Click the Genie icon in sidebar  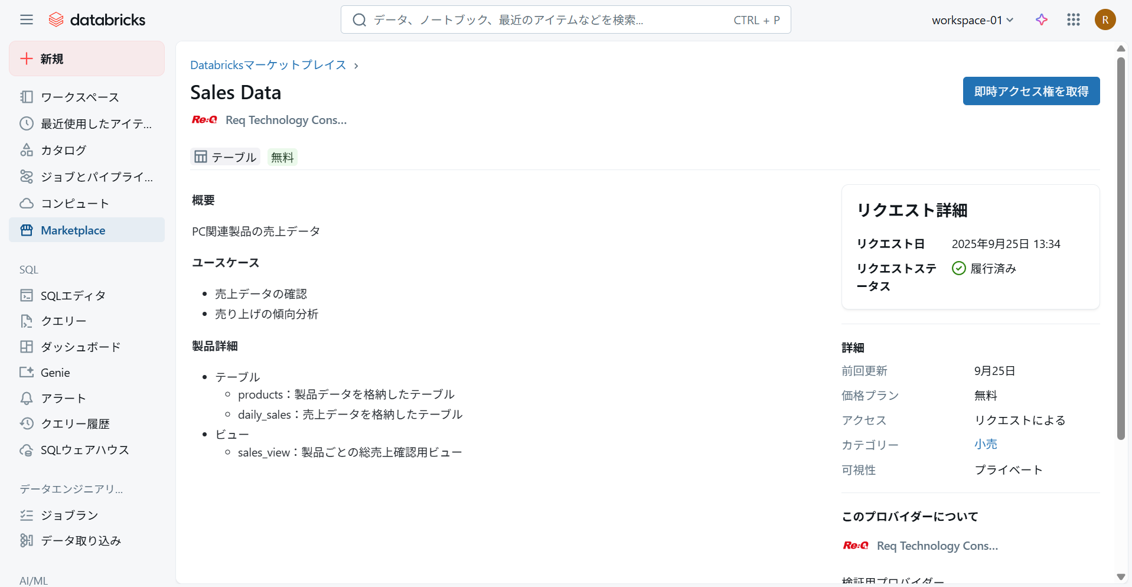coord(27,373)
